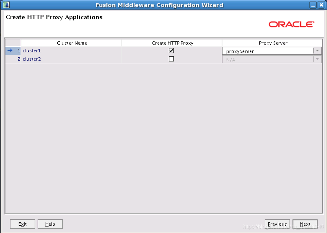This screenshot has height=233, width=327.
Task: Click the Proxy Server column header
Action: 272,43
